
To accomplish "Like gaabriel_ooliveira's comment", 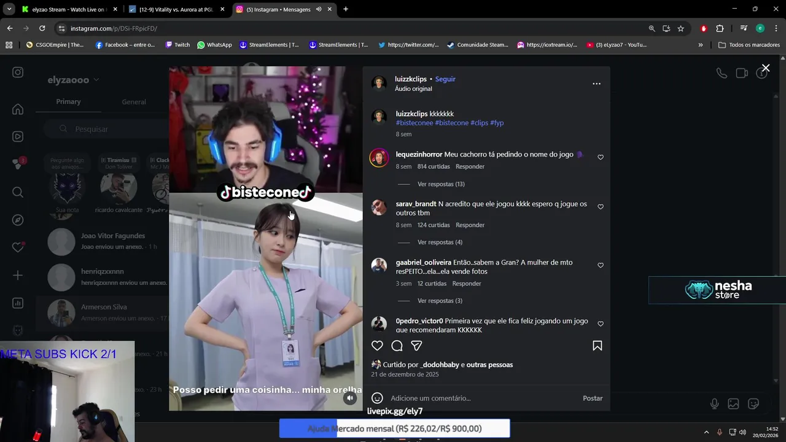I will tap(601, 265).
